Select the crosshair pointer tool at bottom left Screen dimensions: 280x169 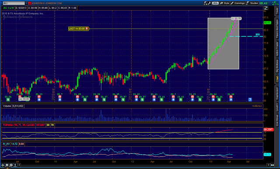point(3,165)
